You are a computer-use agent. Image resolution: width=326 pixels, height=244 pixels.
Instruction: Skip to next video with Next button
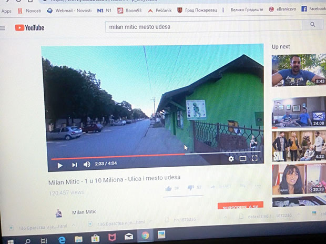click(x=74, y=165)
